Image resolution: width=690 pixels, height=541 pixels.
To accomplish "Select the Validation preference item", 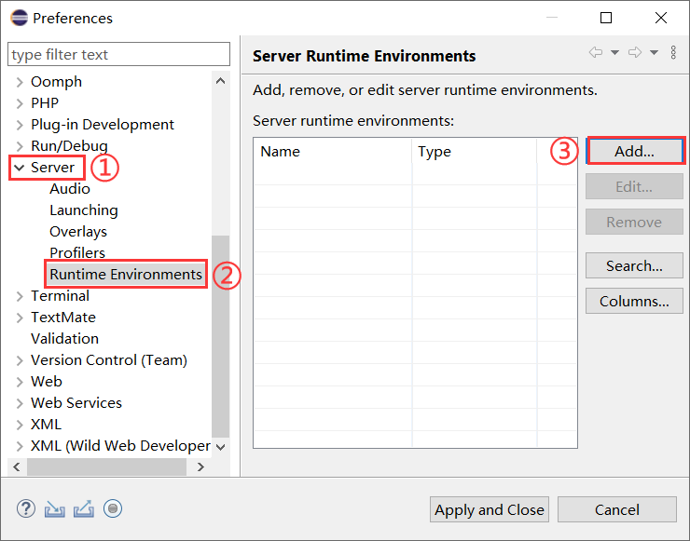I will [64, 338].
